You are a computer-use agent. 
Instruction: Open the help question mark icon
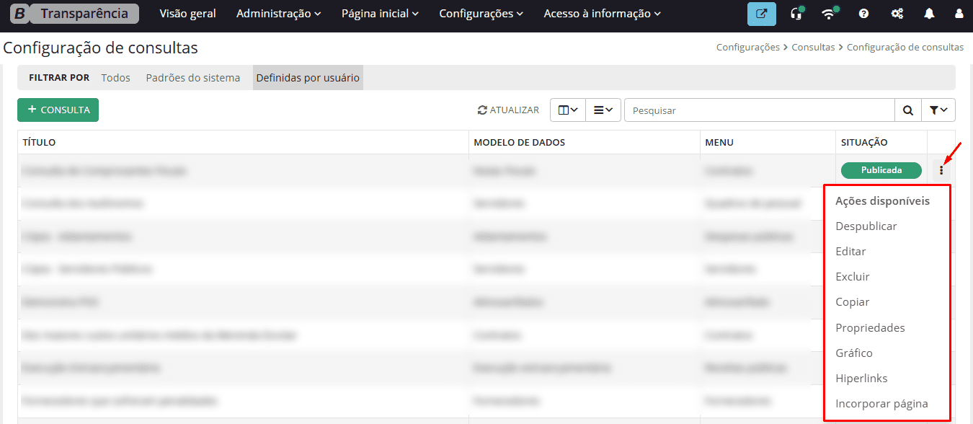pyautogui.click(x=863, y=13)
